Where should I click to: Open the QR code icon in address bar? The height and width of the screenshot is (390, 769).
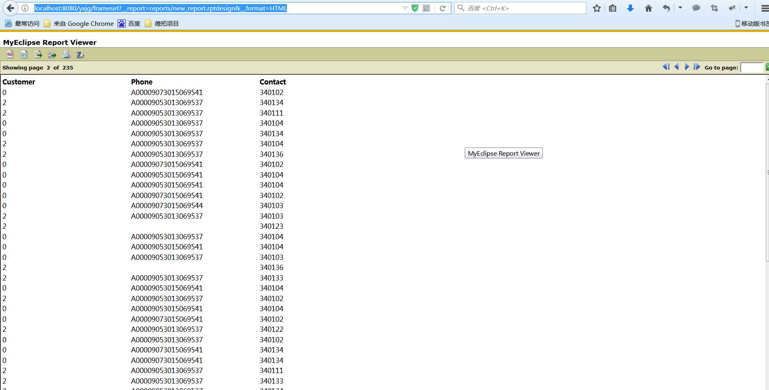click(x=426, y=8)
